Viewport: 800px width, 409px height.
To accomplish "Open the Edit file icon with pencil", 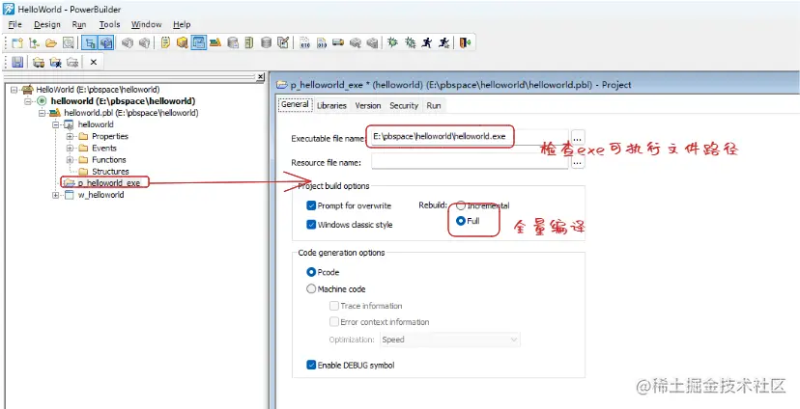I will coord(283,42).
